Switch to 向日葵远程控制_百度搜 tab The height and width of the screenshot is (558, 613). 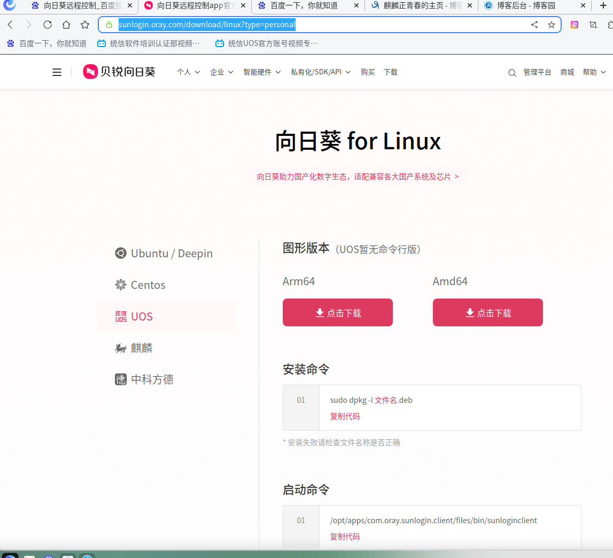77,5
